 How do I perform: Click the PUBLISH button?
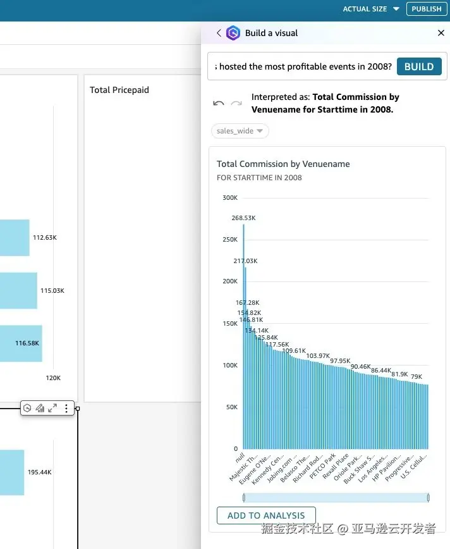[427, 9]
